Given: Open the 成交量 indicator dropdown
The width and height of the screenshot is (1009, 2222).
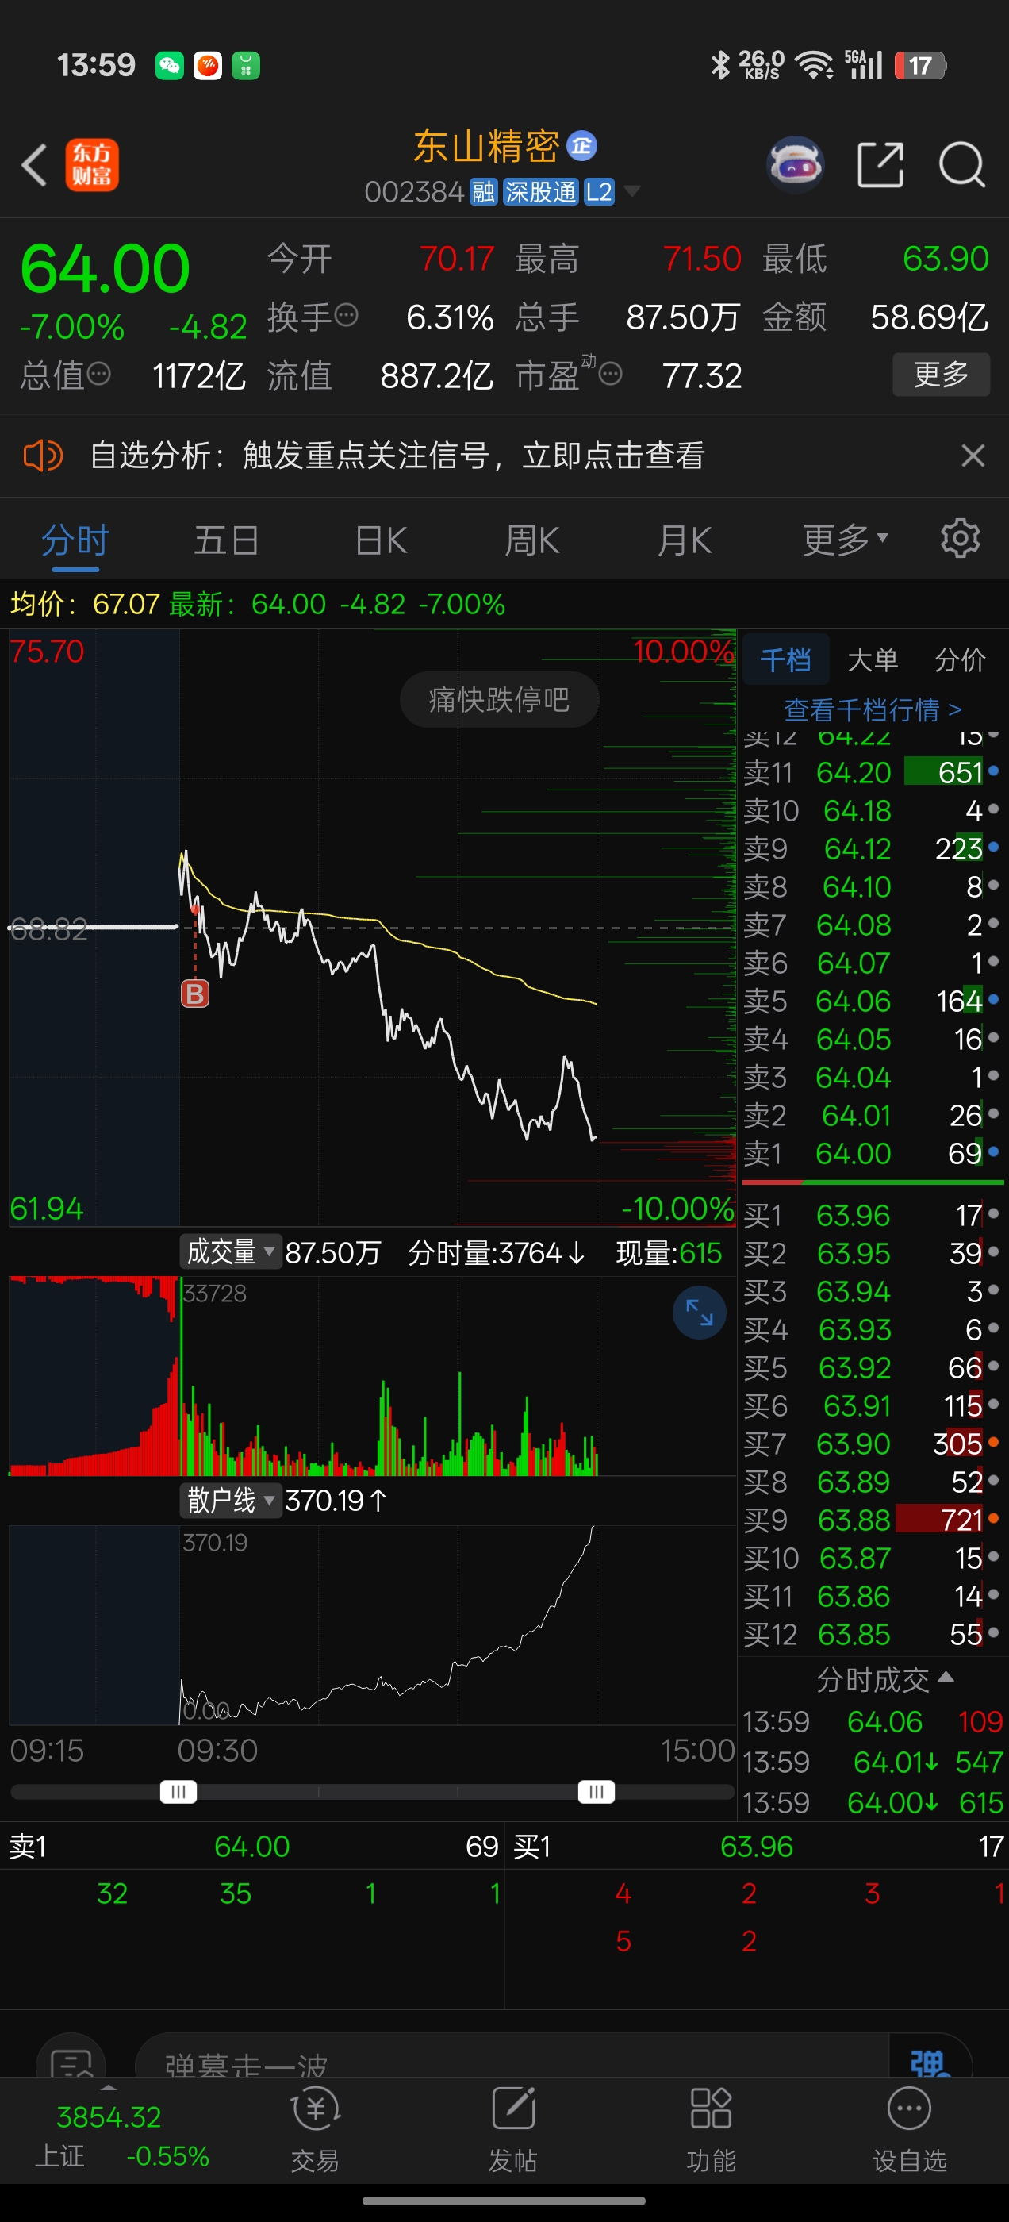Looking at the screenshot, I should click(231, 1251).
